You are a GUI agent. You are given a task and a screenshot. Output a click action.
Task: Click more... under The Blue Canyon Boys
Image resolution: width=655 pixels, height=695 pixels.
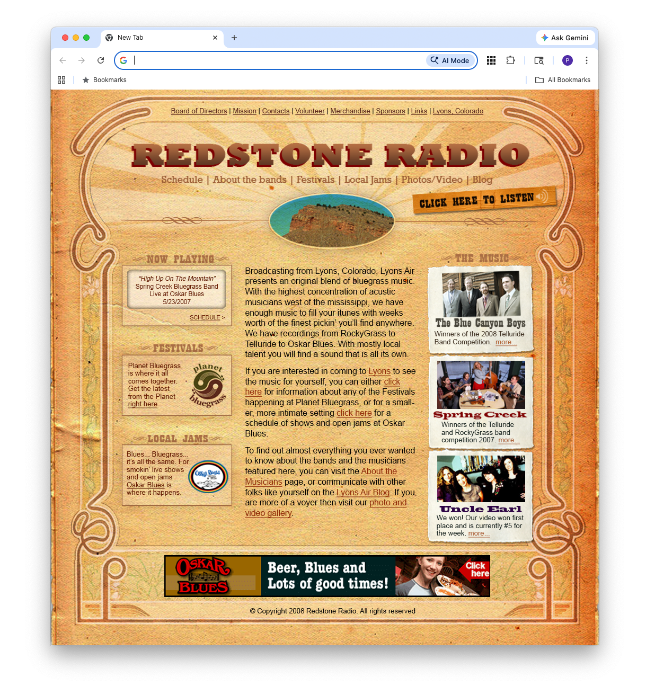(x=506, y=342)
